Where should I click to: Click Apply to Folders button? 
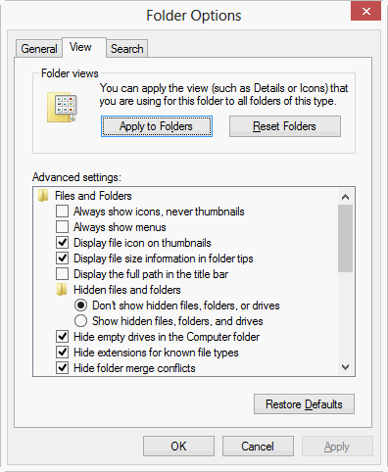157,126
